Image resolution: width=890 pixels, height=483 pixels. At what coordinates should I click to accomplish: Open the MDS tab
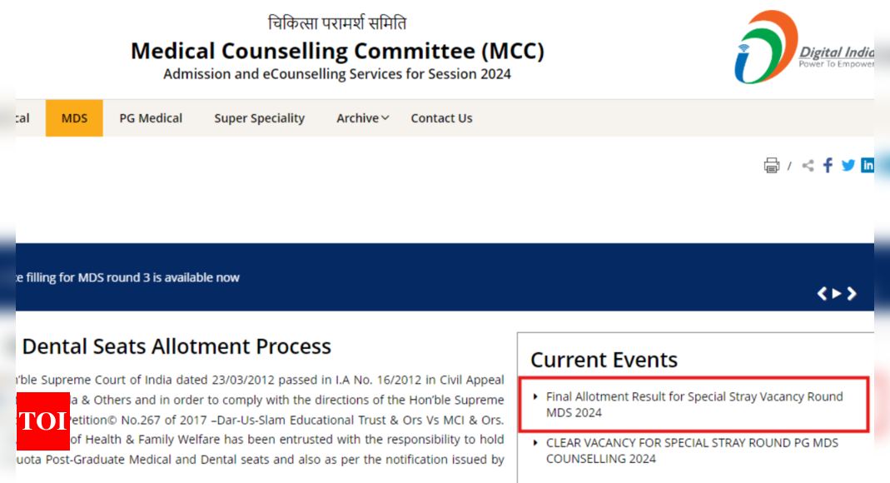coord(74,118)
